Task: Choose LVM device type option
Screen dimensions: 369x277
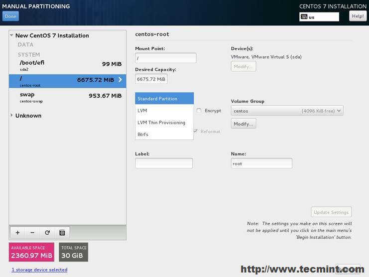Action: click(x=164, y=111)
